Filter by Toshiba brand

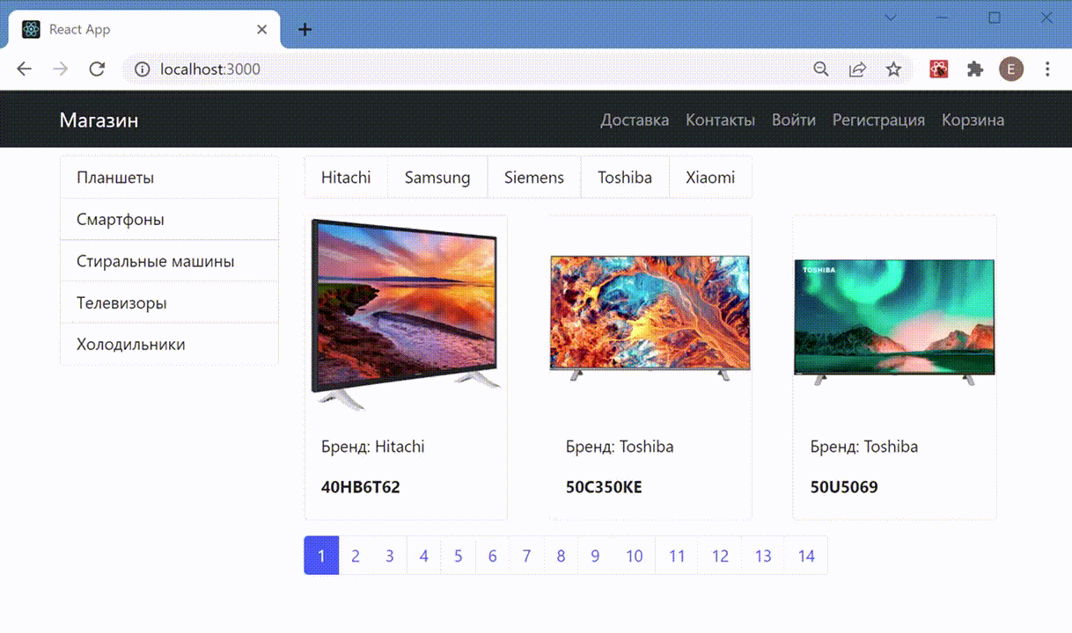625,178
